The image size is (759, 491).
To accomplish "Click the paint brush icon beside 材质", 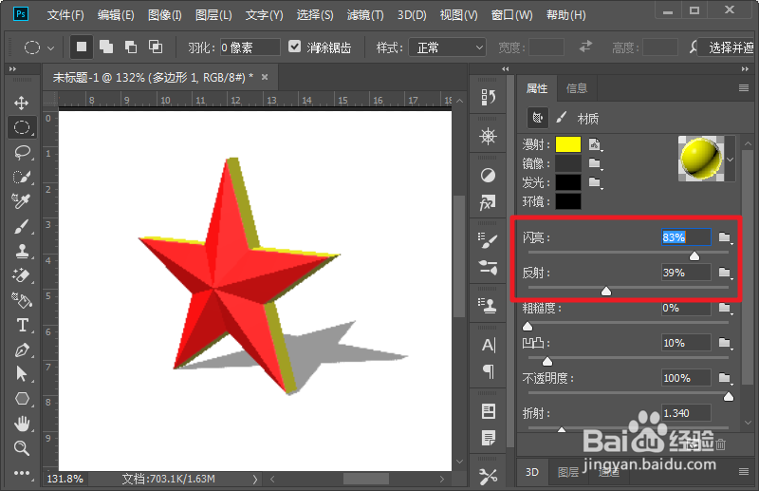I will tap(561, 118).
